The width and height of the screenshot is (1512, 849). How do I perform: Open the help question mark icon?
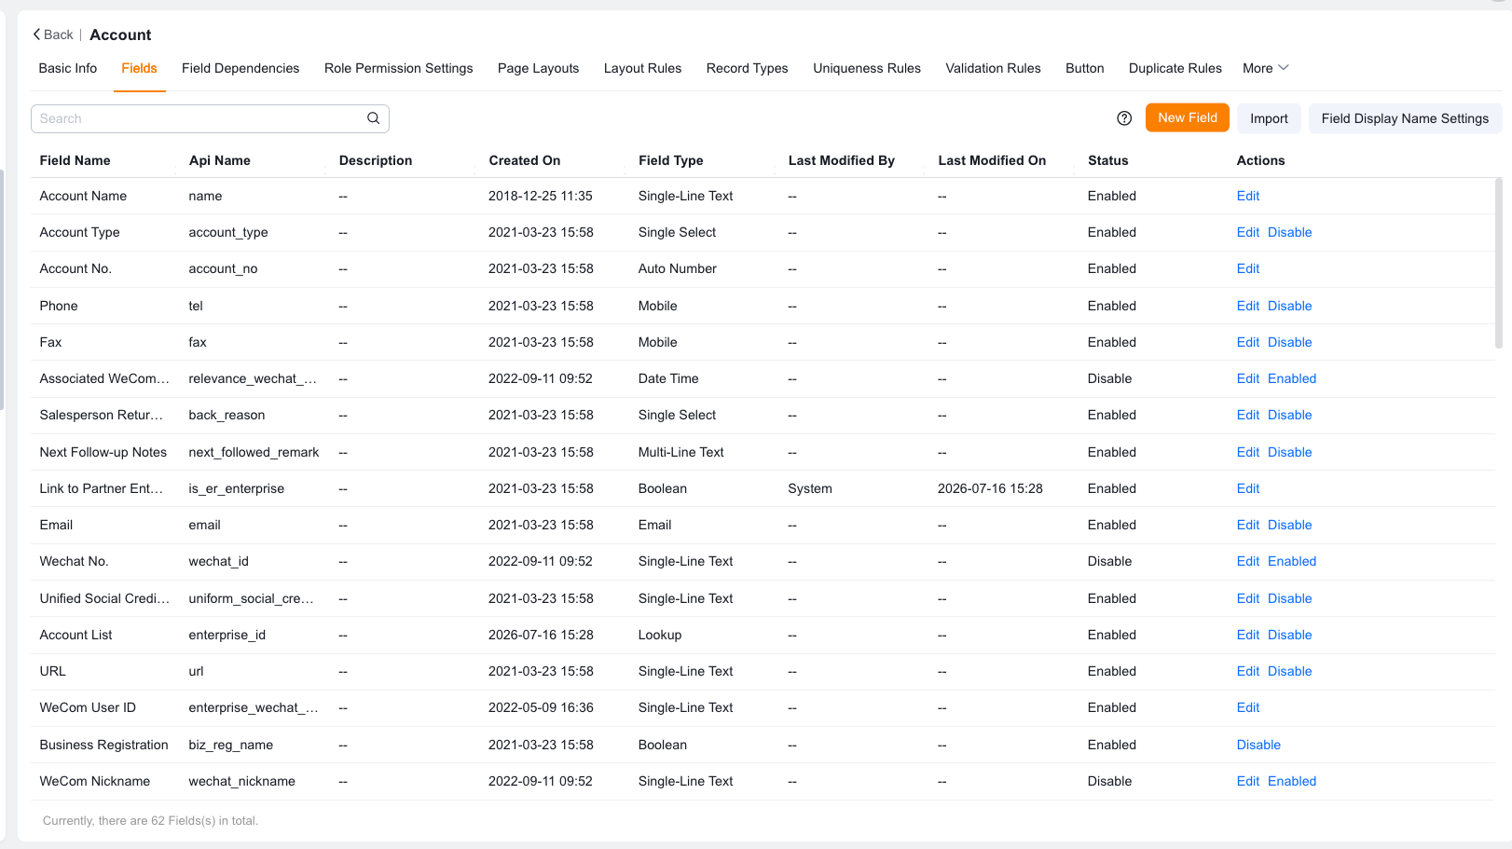pos(1124,118)
